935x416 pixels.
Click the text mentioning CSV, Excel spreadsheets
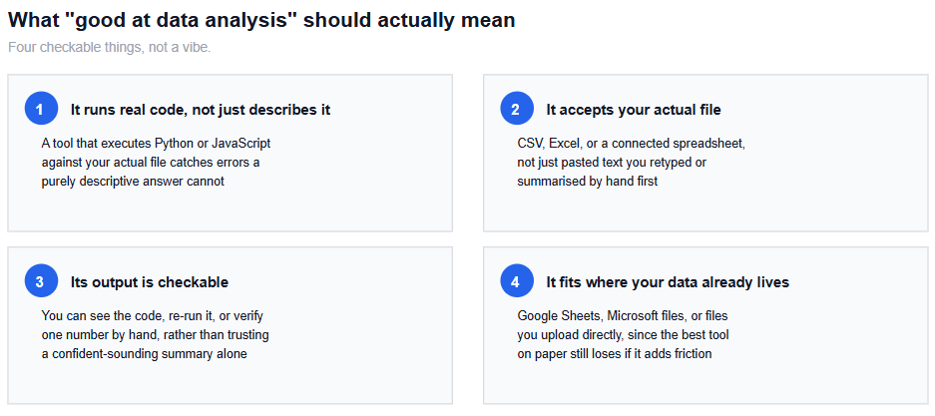(631, 163)
